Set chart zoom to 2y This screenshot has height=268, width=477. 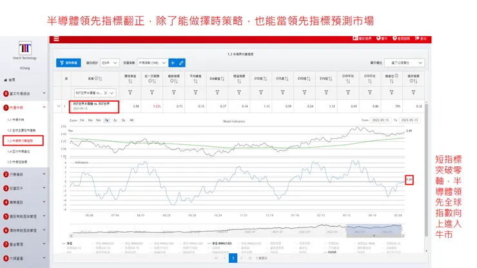tap(115, 120)
